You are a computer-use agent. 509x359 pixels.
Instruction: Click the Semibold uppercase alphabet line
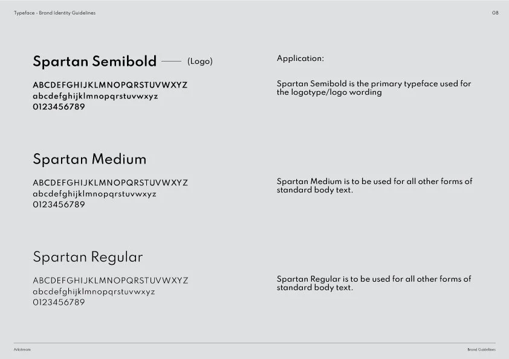tap(110, 85)
